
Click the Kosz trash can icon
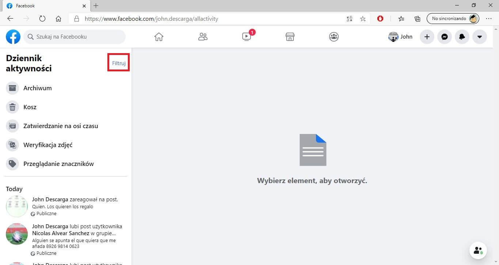point(12,107)
